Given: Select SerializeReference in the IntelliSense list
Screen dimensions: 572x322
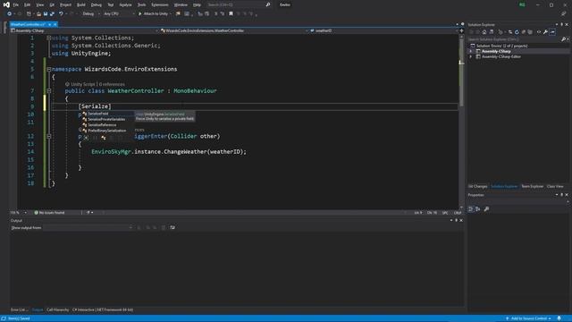Looking at the screenshot, I should 107,125.
